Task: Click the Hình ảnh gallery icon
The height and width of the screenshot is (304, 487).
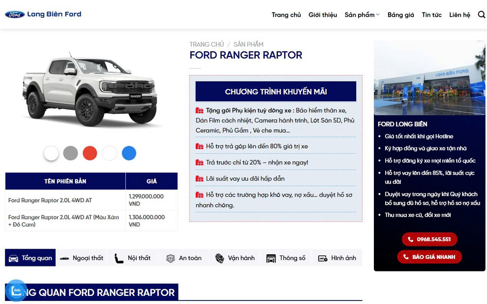Action: (x=323, y=258)
